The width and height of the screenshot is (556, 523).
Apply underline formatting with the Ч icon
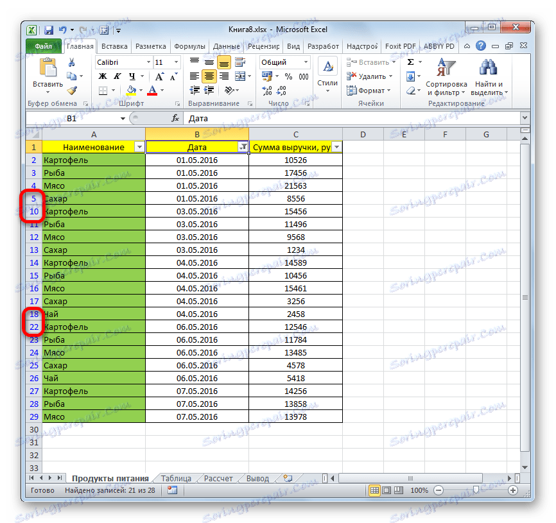(133, 76)
